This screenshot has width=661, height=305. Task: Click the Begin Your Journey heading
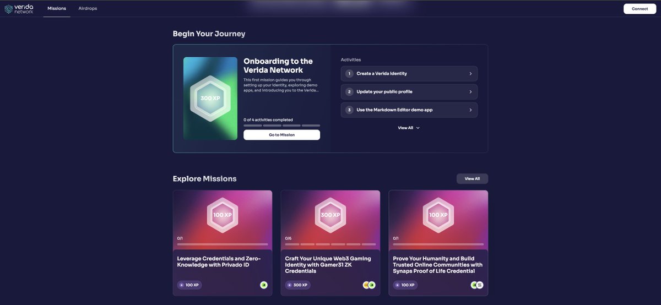209,34
